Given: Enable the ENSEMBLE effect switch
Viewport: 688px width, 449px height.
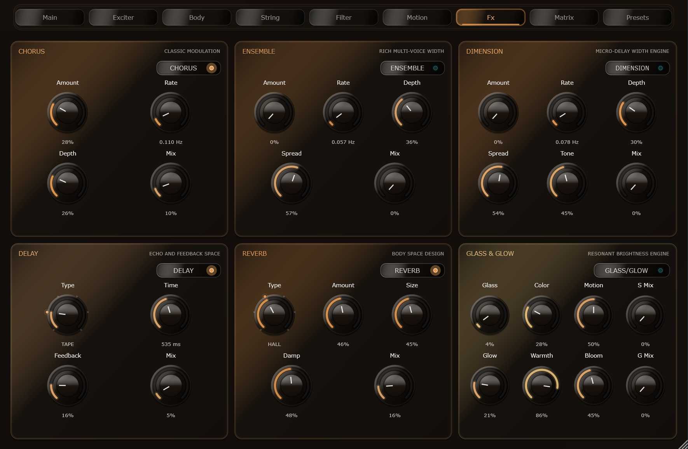Looking at the screenshot, I should pyautogui.click(x=412, y=68).
